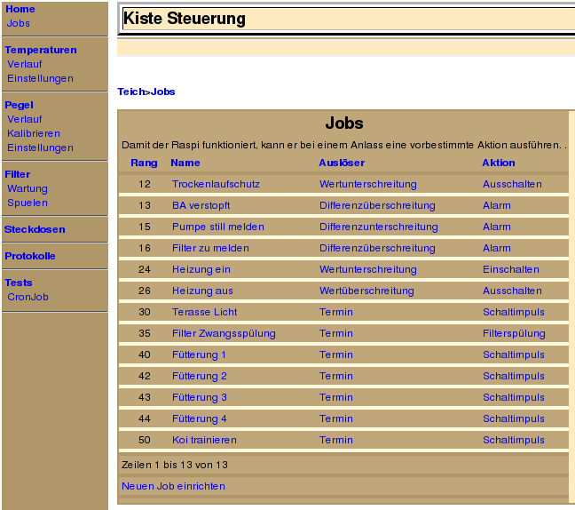Navigate to Protokolle in the sidebar

coord(30,256)
